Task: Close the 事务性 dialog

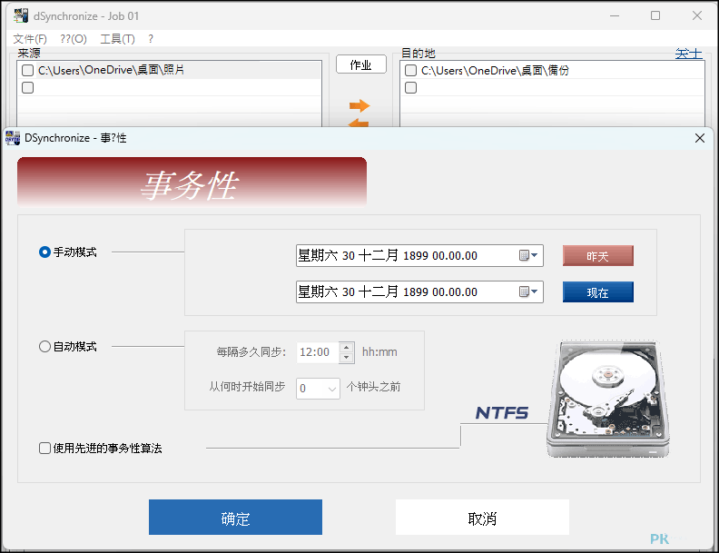Action: tap(700, 138)
